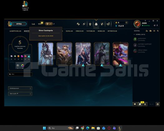Open the loot crafting hammer icon
164x131 pixels.
102,24
